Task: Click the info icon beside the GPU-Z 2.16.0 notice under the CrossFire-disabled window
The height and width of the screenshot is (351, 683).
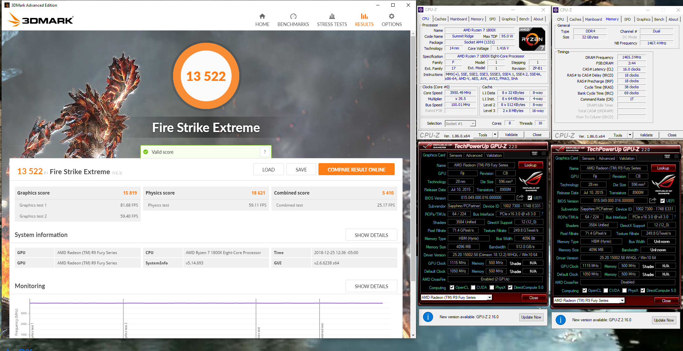Action: click(x=561, y=320)
